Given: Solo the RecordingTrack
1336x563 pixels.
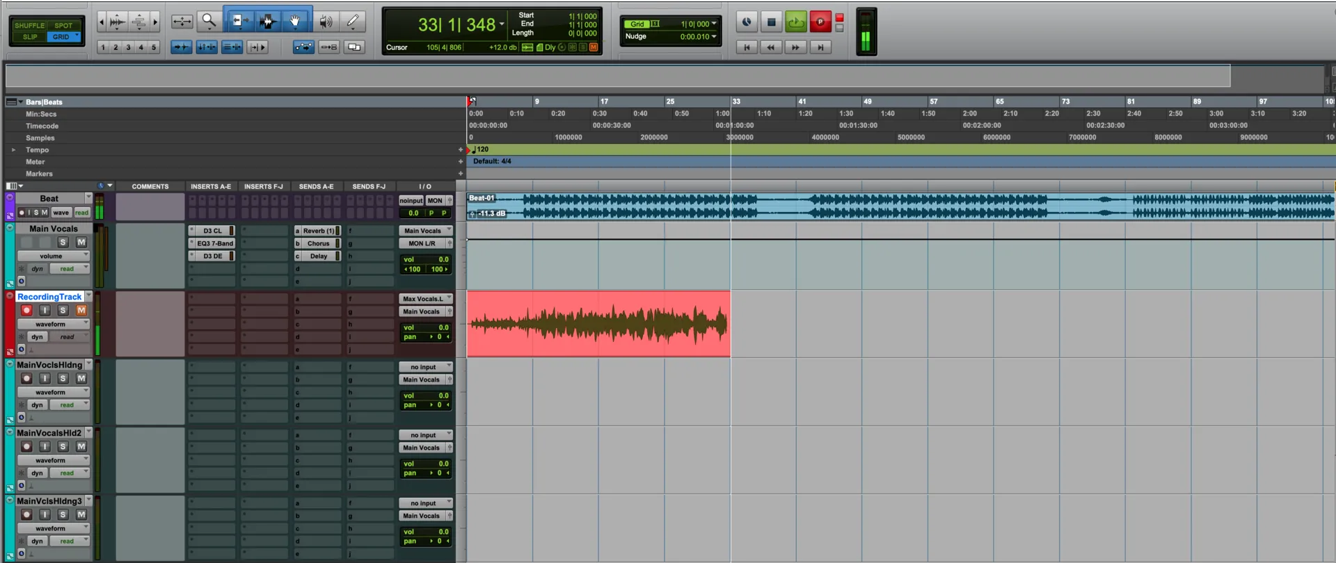Looking at the screenshot, I should coord(63,310).
